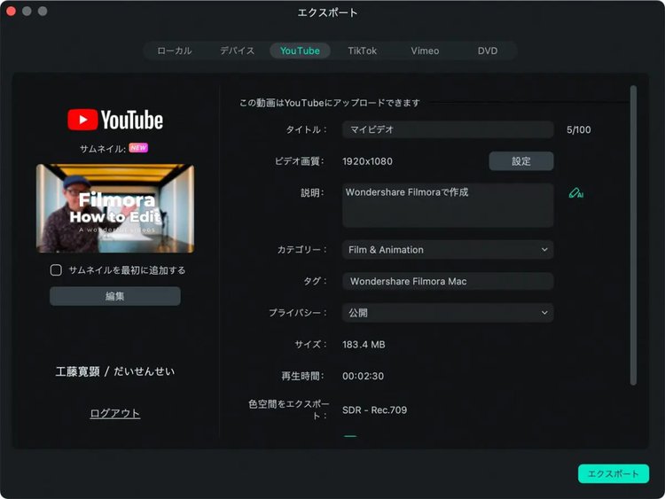
Task: Click the AI description generator icon
Action: coord(576,192)
